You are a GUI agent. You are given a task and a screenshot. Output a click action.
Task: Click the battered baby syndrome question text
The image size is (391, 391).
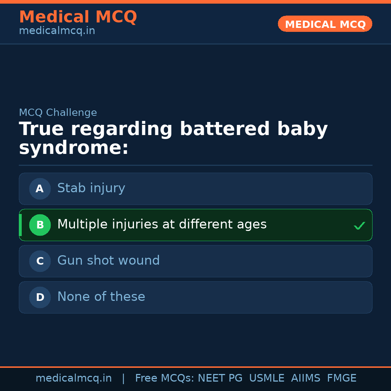coord(173,139)
